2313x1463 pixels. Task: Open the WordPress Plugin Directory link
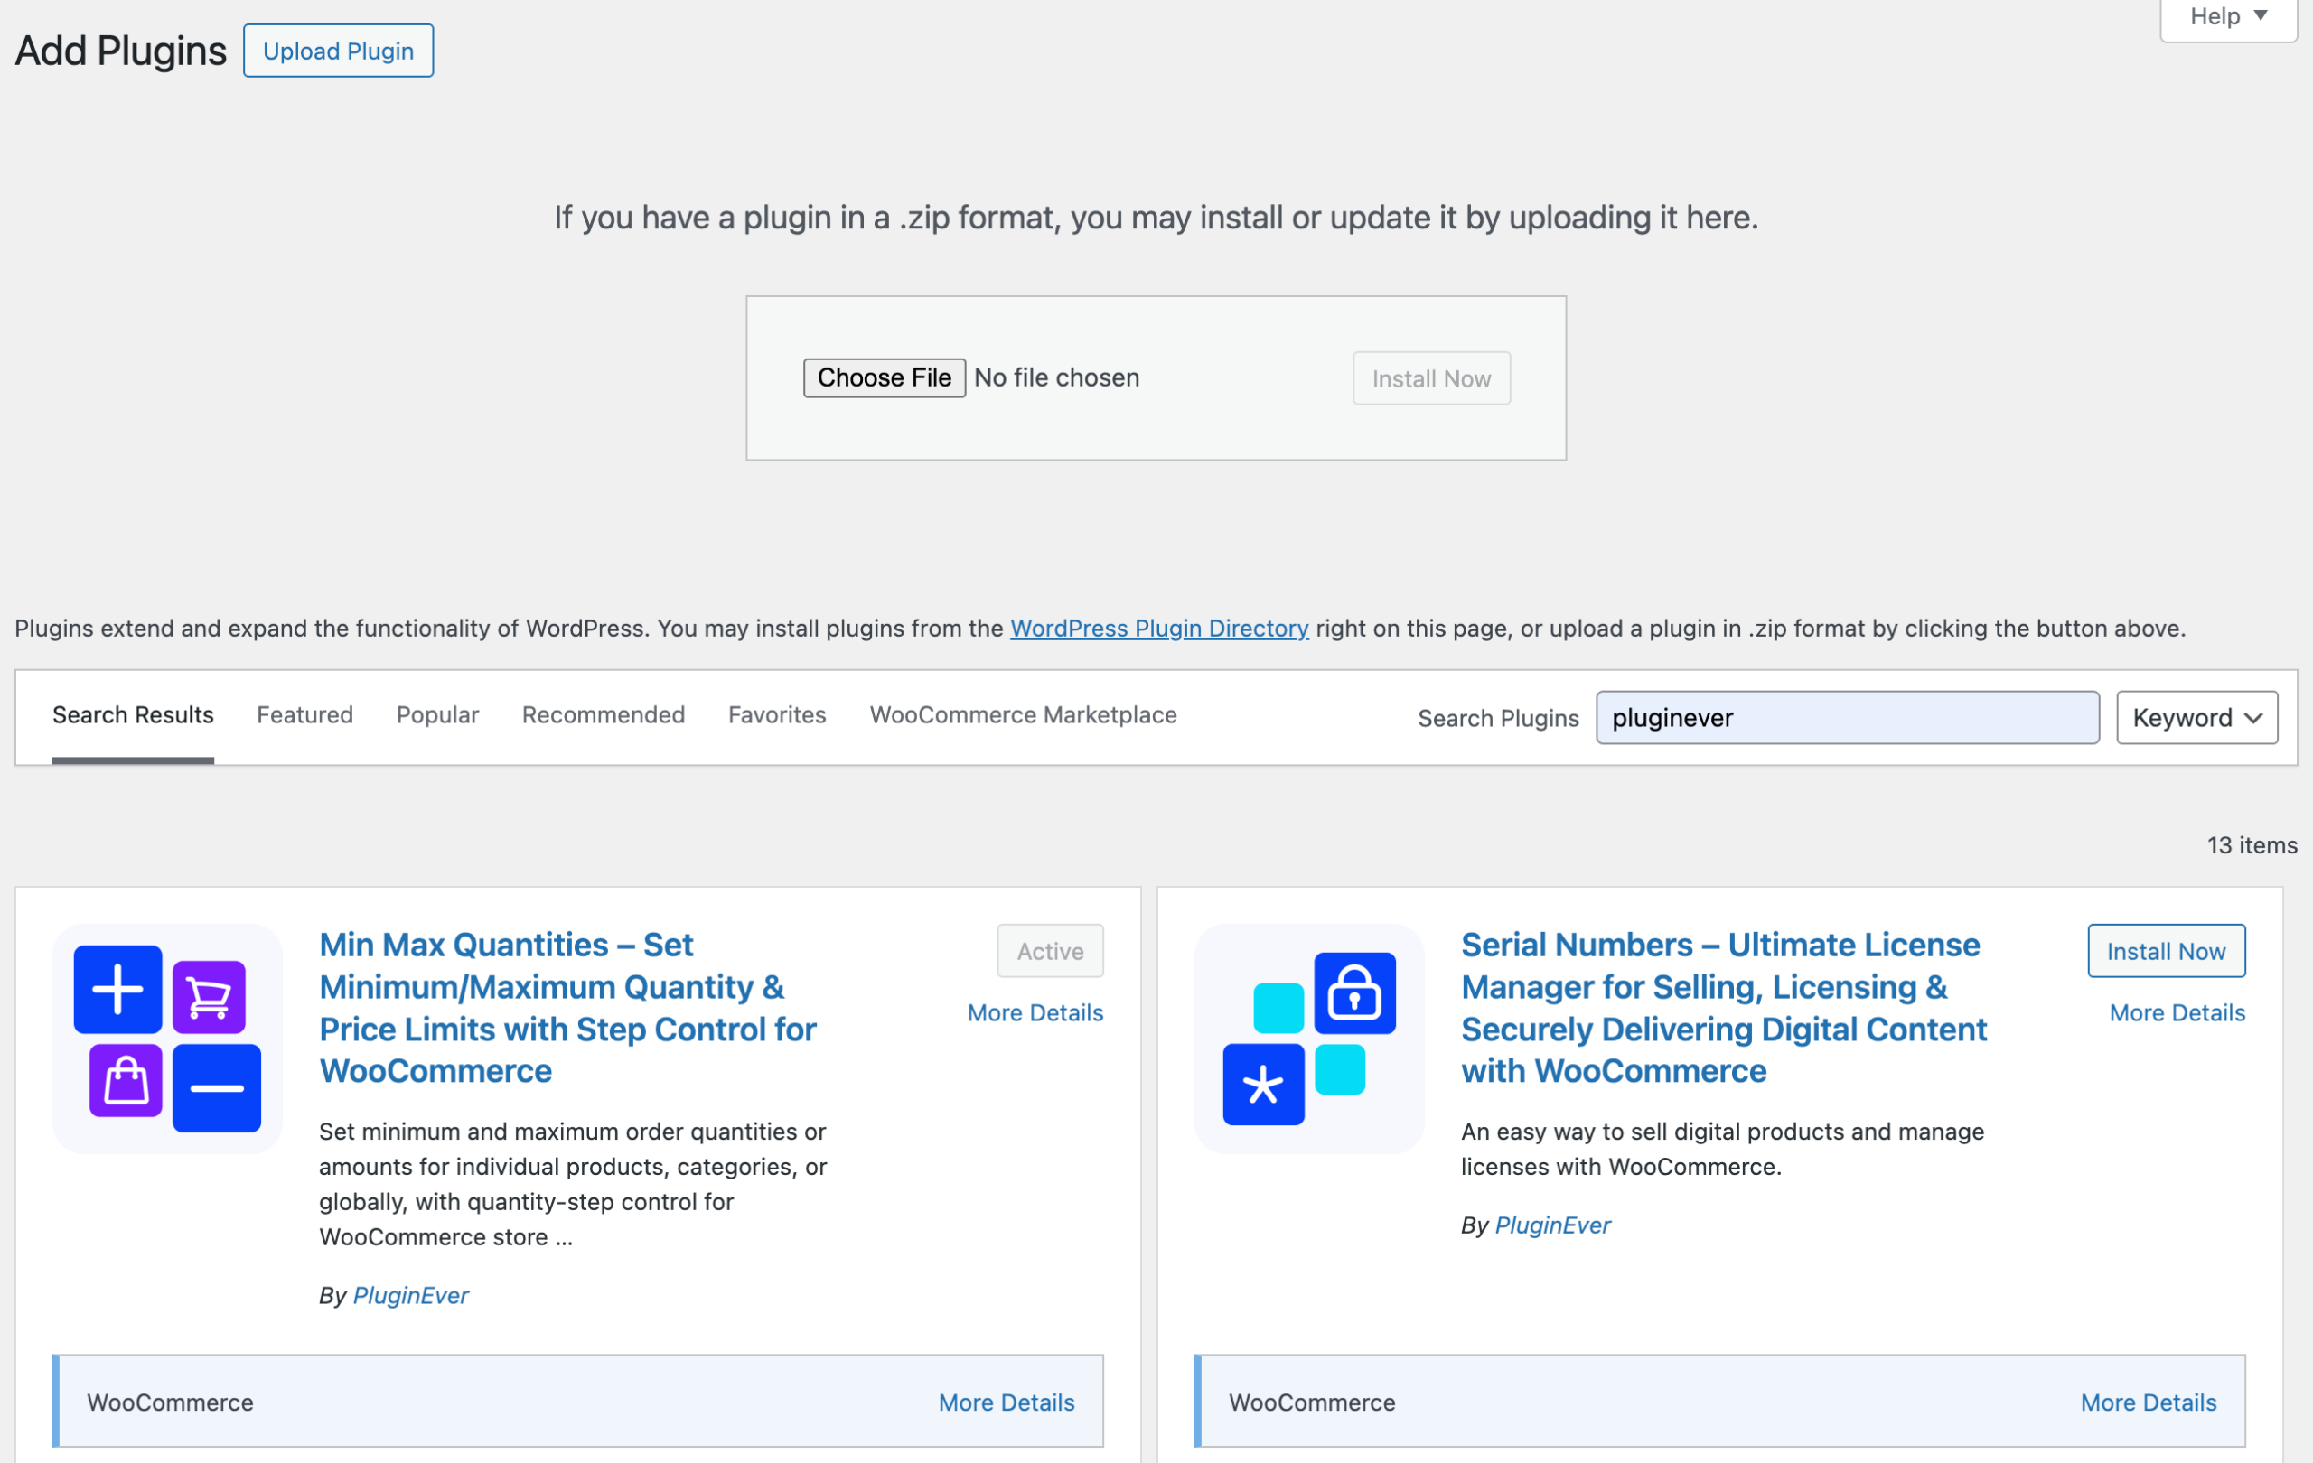pyautogui.click(x=1158, y=628)
